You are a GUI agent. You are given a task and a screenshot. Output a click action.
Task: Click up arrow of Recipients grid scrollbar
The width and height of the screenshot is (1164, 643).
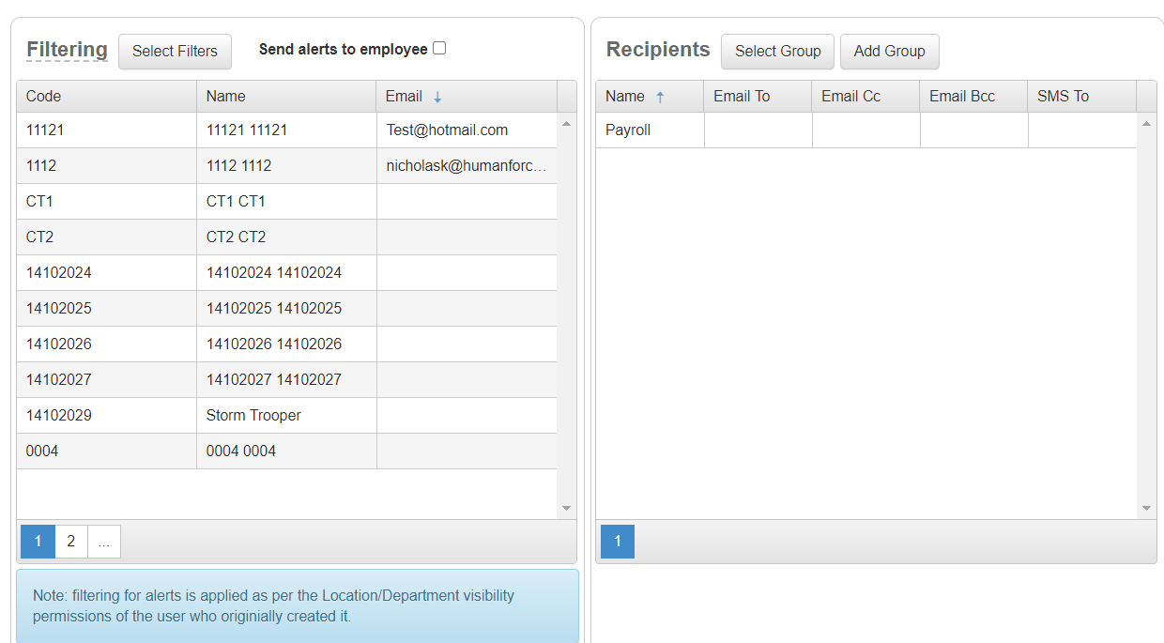pos(1147,123)
